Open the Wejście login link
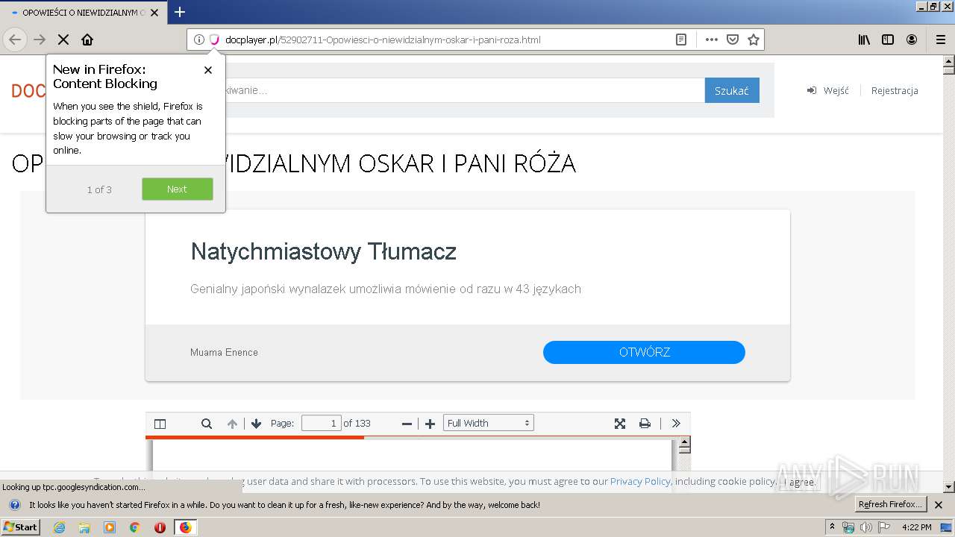 pyautogui.click(x=828, y=90)
